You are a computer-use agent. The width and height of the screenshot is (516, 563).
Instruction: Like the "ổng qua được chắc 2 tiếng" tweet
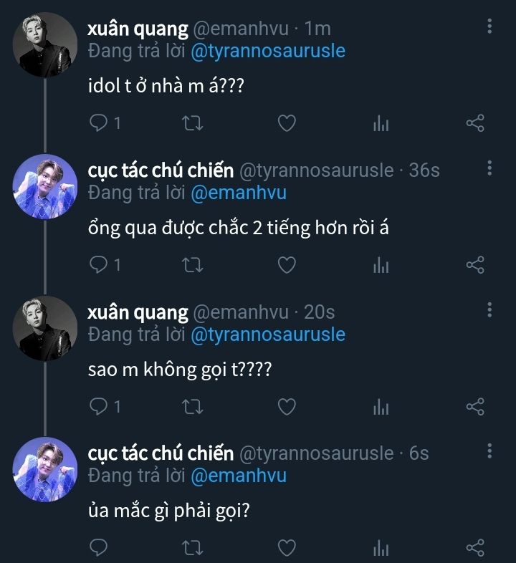click(287, 265)
